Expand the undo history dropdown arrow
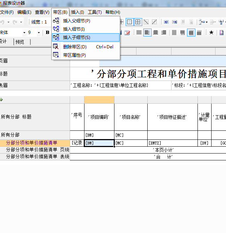Screen dimensions: 226x233 pos(8,22)
